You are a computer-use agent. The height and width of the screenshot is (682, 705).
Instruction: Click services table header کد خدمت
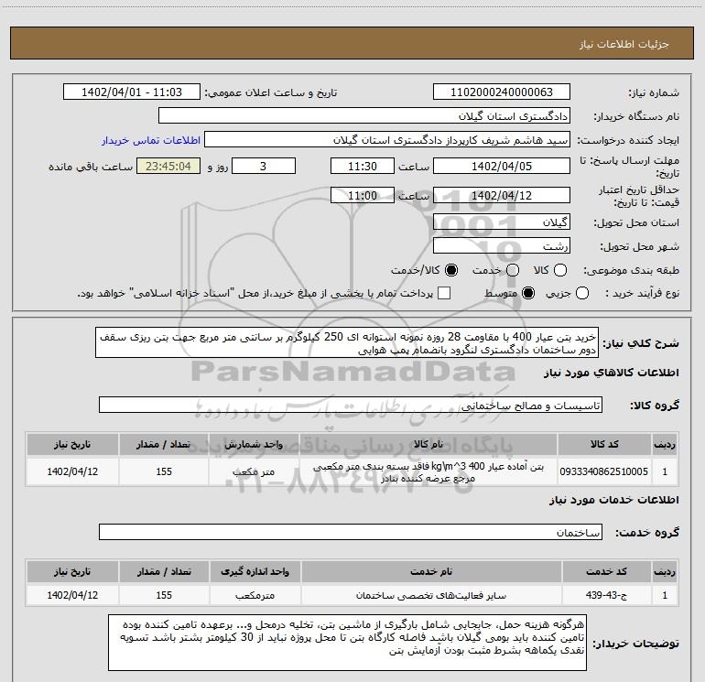coord(606,571)
